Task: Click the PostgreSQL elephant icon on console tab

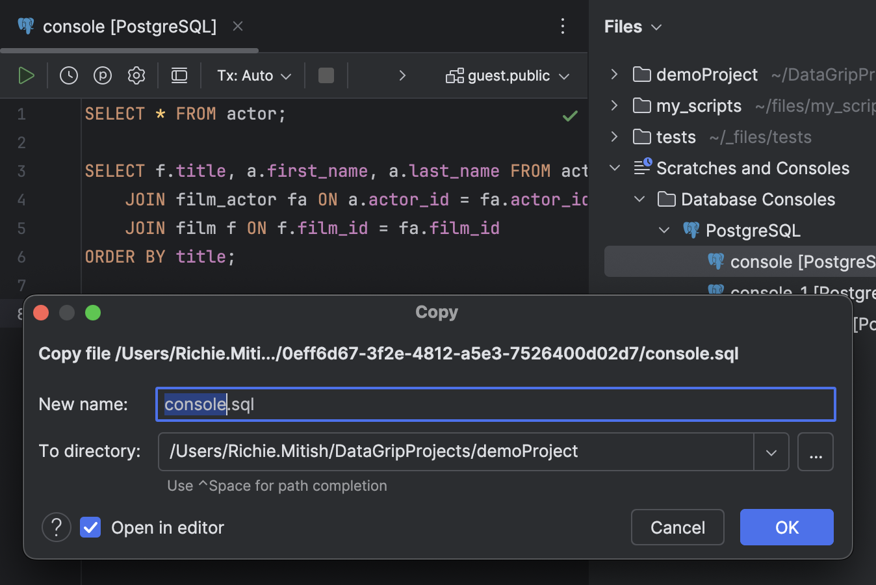Action: tap(25, 25)
